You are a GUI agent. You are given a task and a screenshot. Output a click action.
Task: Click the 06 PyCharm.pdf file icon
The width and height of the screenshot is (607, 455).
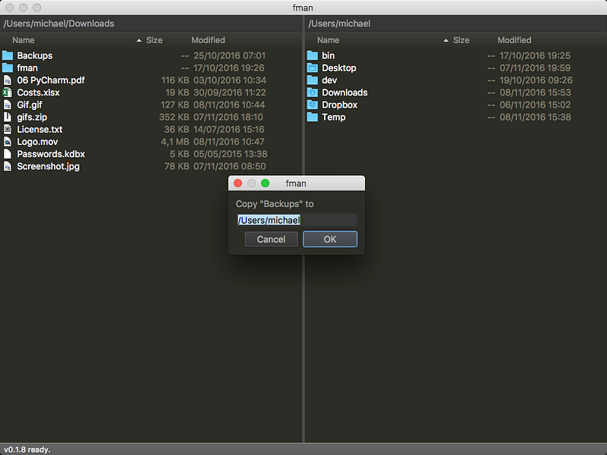pyautogui.click(x=8, y=80)
